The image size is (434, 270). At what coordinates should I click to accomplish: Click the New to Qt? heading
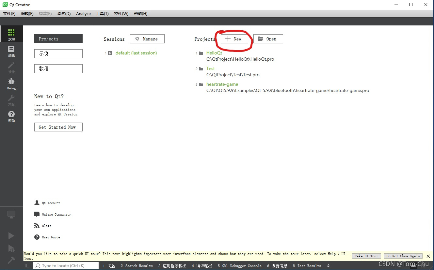point(49,96)
